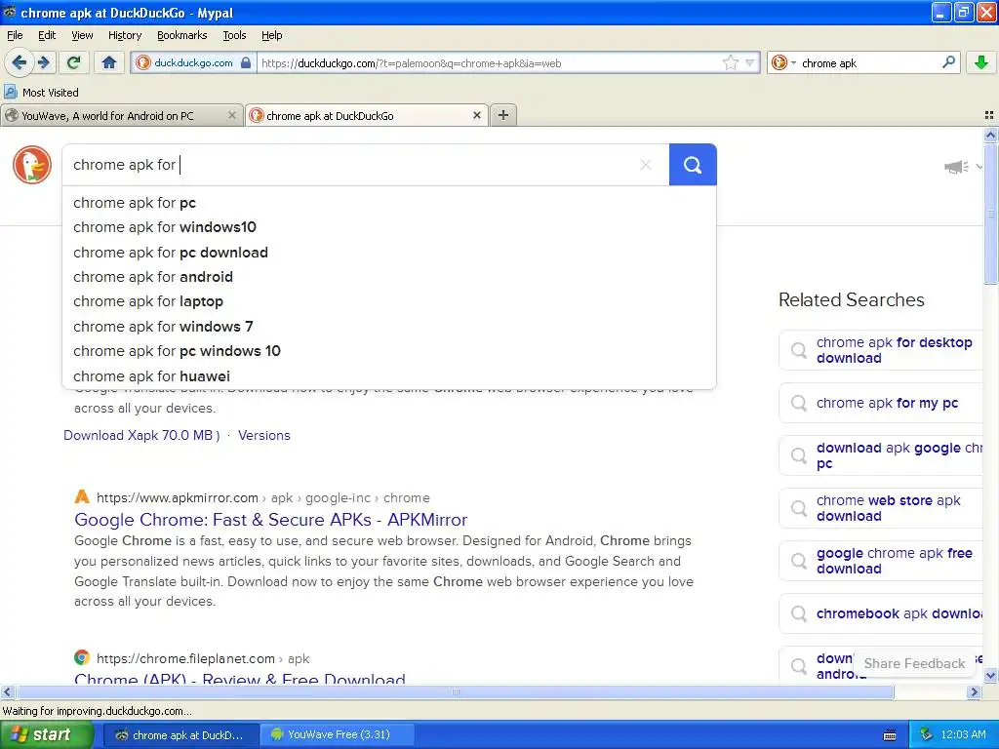
Task: Search related chrome web store apk download
Action: [882, 508]
